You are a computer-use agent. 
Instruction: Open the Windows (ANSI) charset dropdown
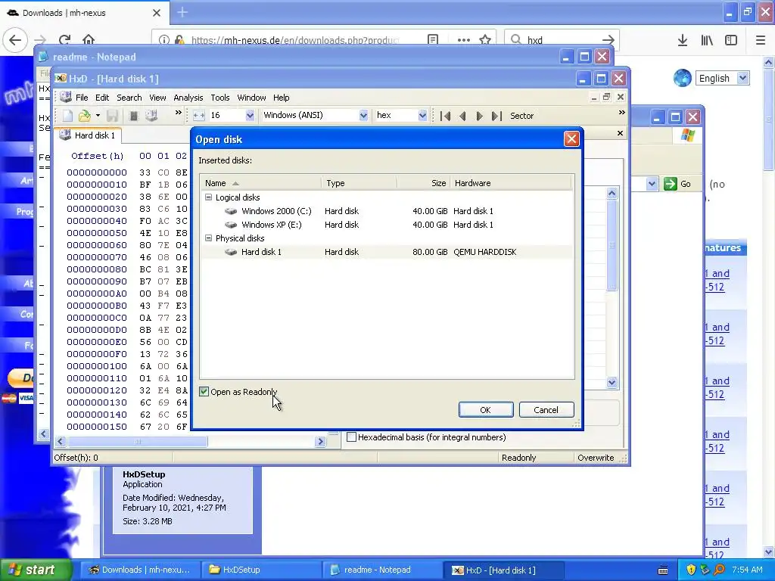[x=363, y=116]
